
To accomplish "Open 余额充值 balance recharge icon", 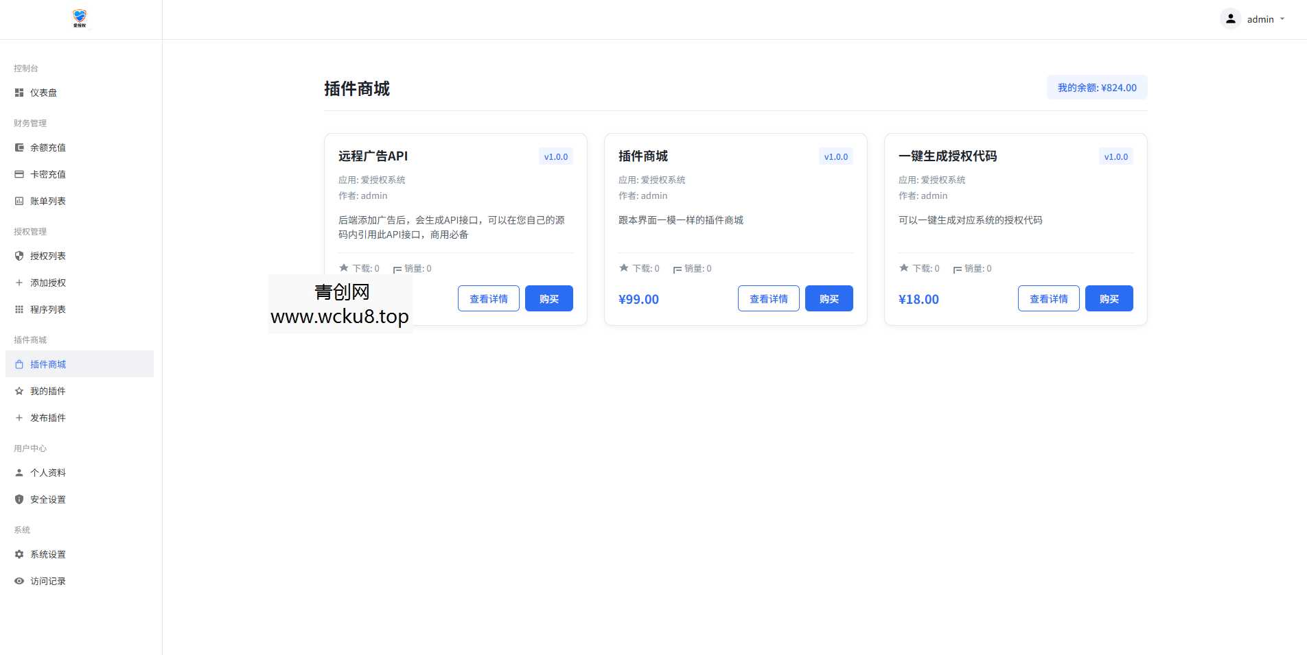I will click(19, 147).
